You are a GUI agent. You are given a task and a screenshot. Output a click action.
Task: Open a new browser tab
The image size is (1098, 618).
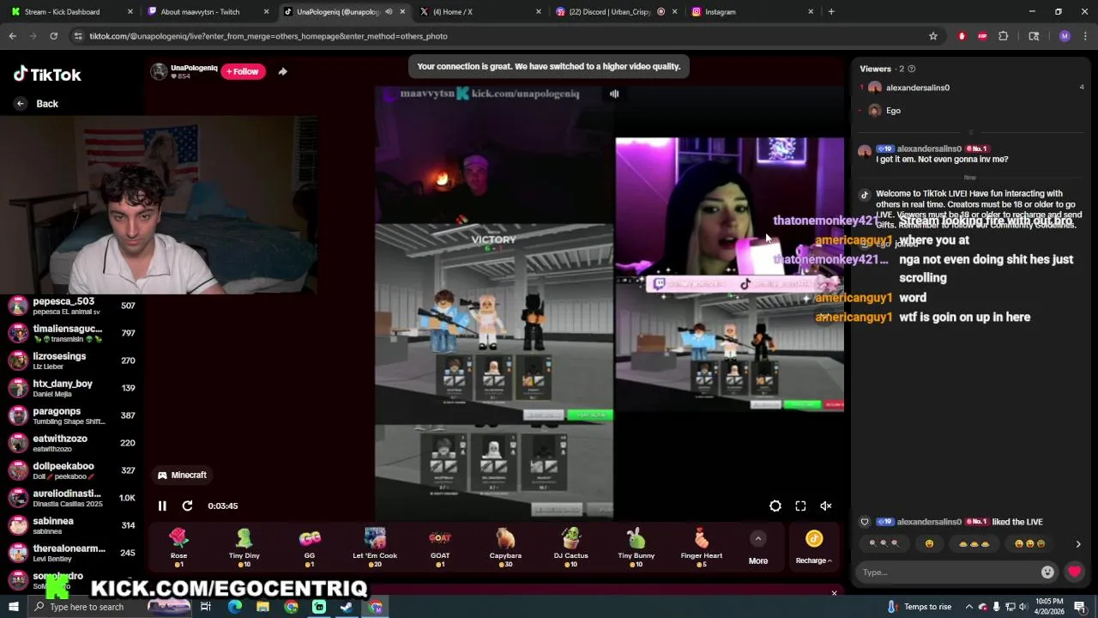[x=831, y=12]
